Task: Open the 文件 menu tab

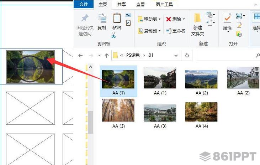Action: pos(84,4)
